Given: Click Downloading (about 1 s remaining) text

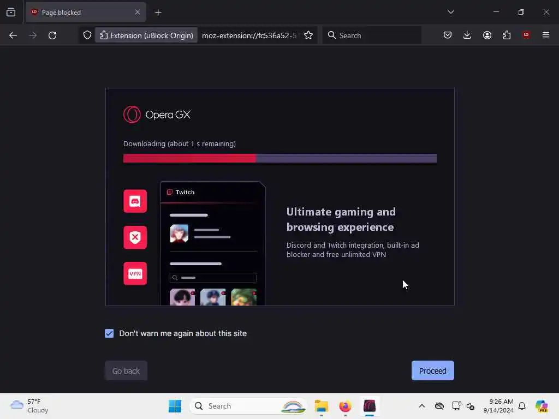Looking at the screenshot, I should click(179, 143).
